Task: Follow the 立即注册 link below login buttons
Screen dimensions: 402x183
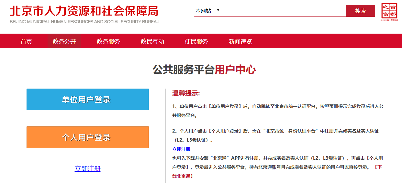Action: coord(88,169)
